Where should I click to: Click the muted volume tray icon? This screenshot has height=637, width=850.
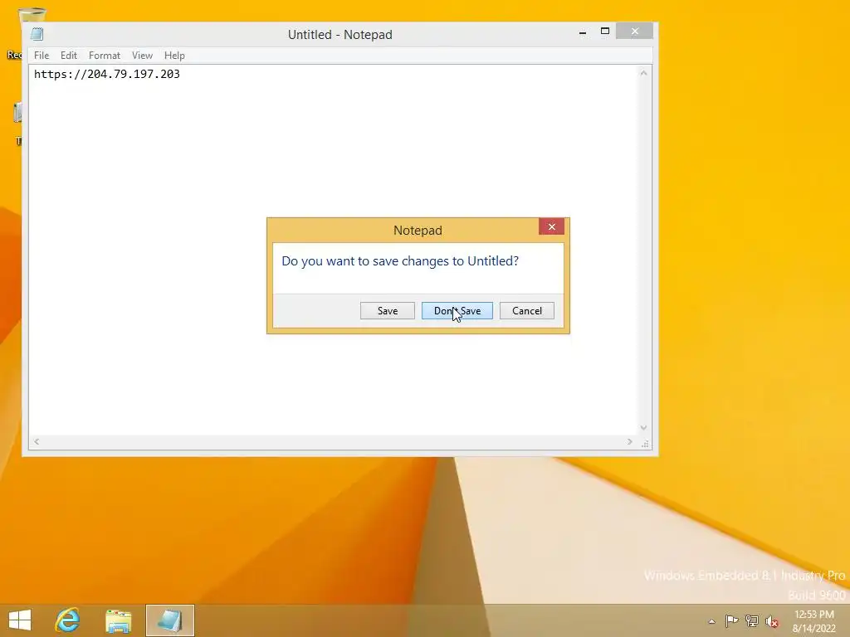771,621
